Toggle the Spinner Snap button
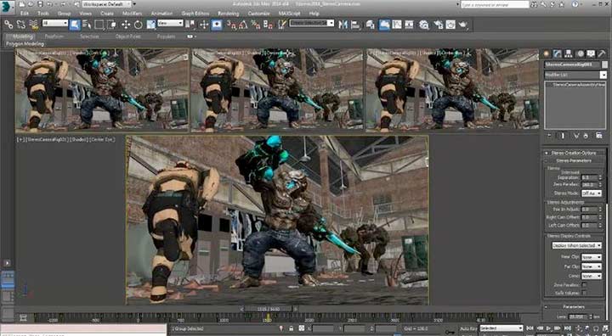The image size is (612, 336). [268, 25]
